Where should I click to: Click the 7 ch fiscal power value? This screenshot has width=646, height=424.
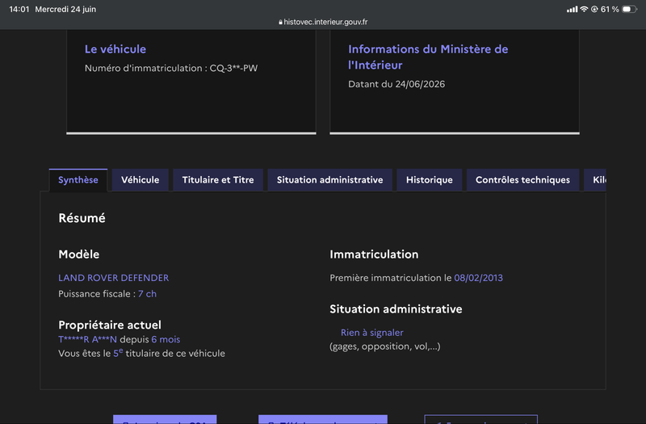click(x=147, y=294)
